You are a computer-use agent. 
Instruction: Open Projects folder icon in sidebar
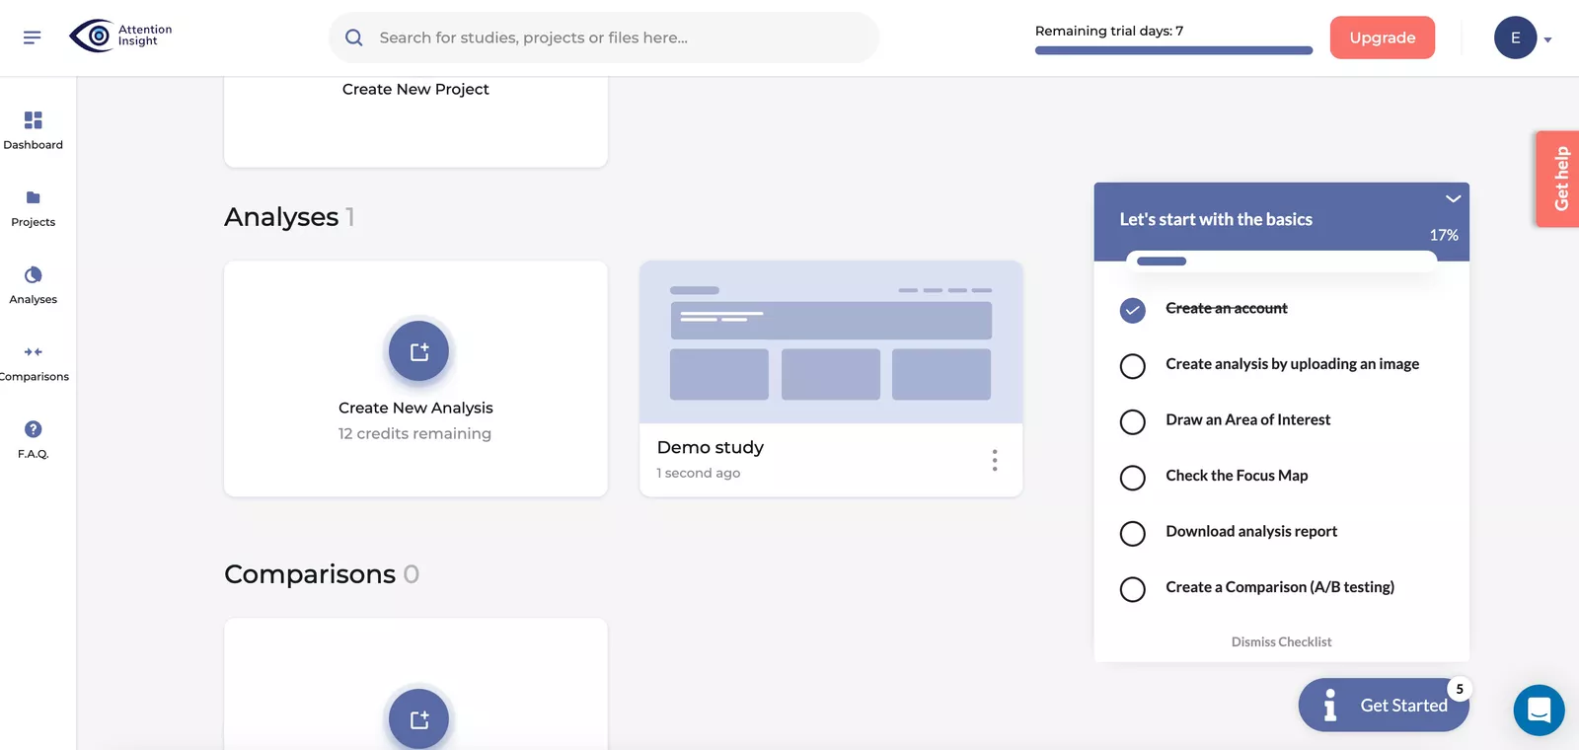(x=33, y=197)
